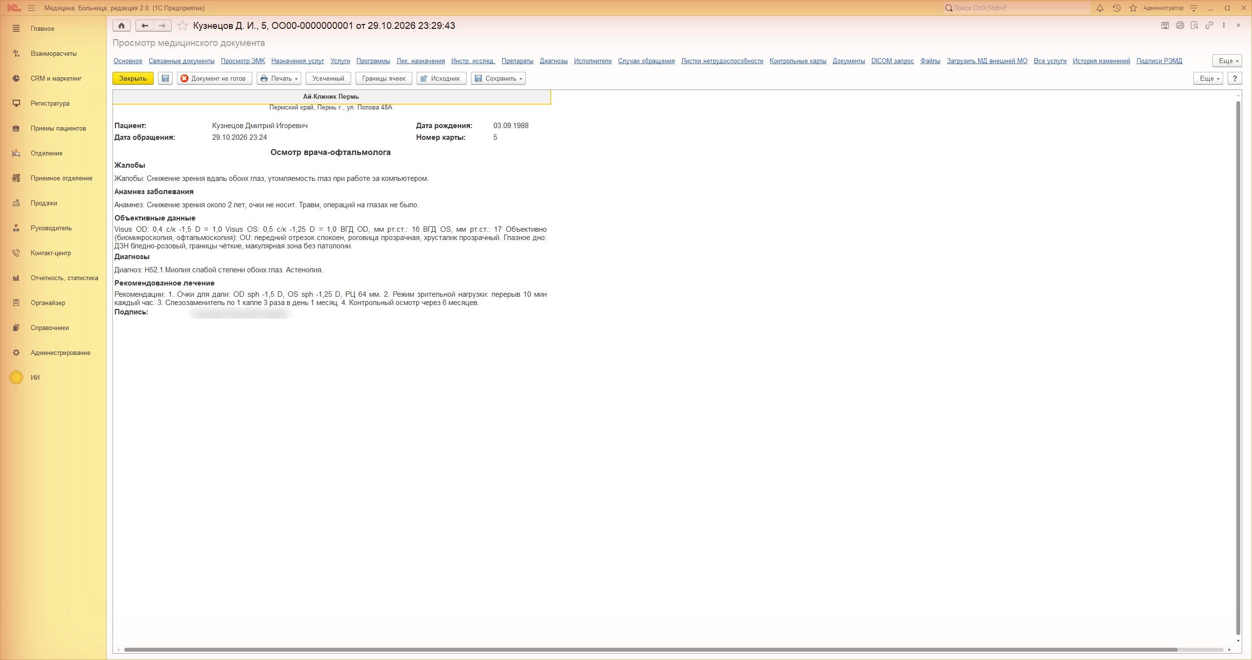Click preview icon in top-right header
1252x660 pixels.
[1194, 25]
